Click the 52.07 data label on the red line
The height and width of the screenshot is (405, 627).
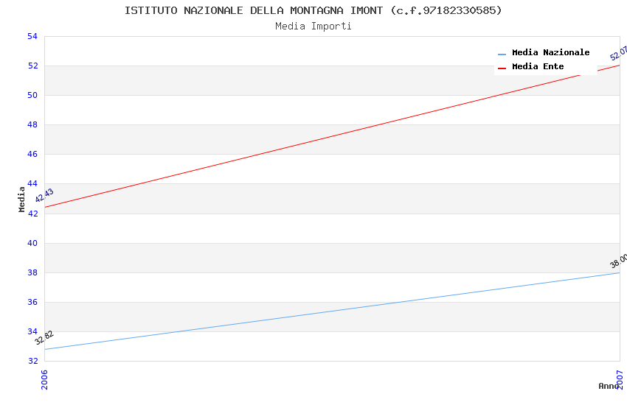pos(619,53)
